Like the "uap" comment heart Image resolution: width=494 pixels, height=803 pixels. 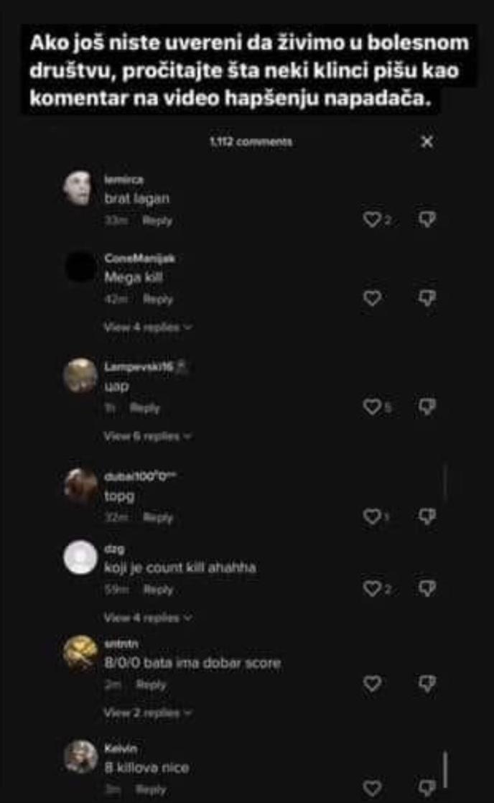[372, 407]
